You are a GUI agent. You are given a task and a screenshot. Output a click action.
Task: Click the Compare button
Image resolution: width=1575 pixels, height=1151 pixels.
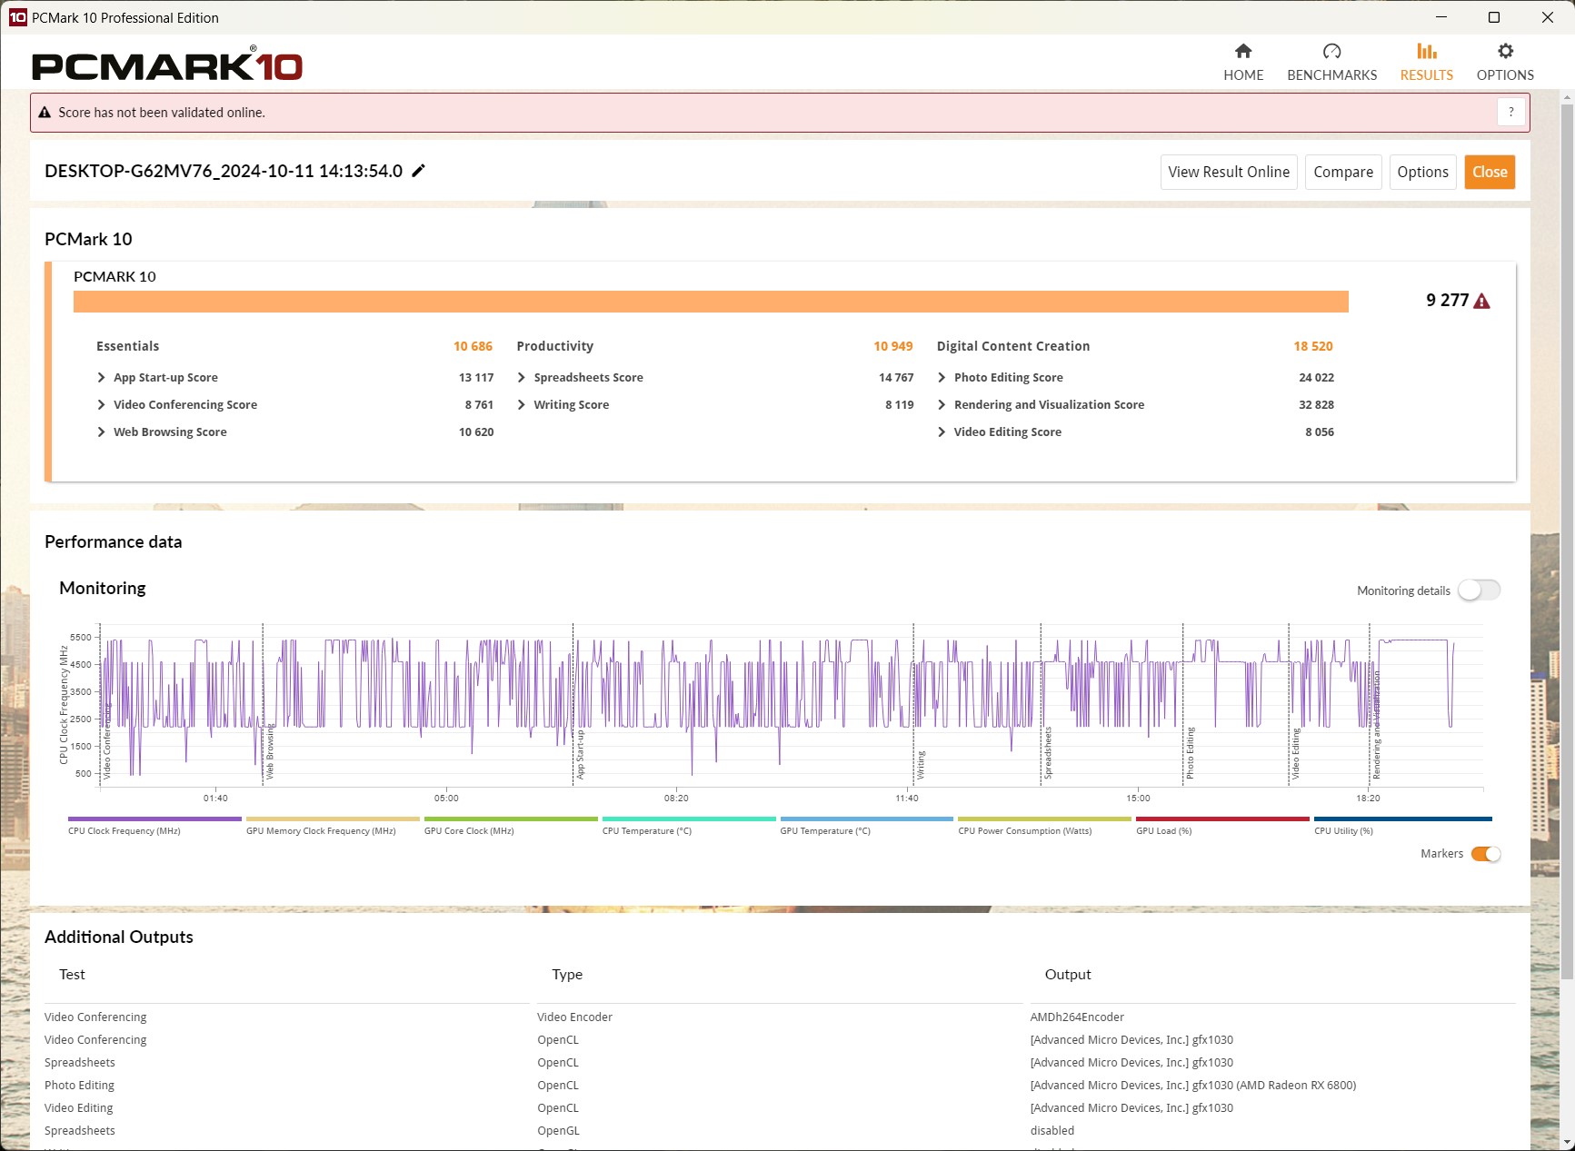point(1342,172)
